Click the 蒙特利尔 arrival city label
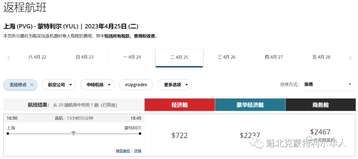 click(x=133, y=128)
